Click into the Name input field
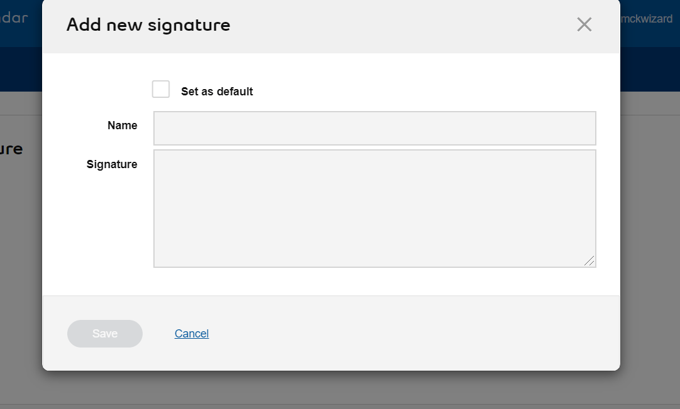The width and height of the screenshot is (680, 409). (x=375, y=127)
